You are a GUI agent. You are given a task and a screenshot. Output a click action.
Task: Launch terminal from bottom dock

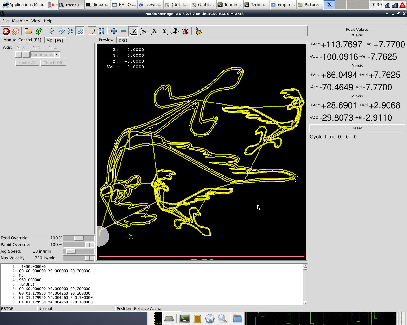pyautogui.click(x=184, y=318)
